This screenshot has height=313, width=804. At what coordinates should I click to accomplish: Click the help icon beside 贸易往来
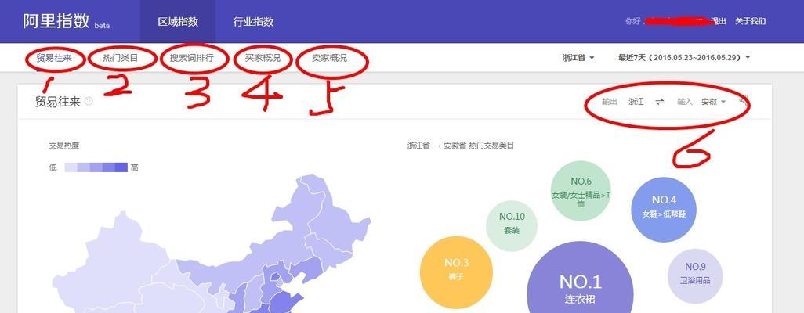tap(89, 102)
